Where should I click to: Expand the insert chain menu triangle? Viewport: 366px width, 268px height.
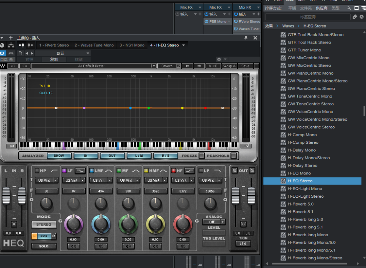2,38
